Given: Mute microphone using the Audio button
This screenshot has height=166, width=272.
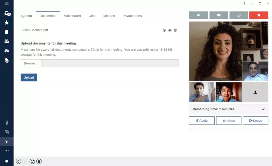Looking at the screenshot, I should (x=202, y=121).
